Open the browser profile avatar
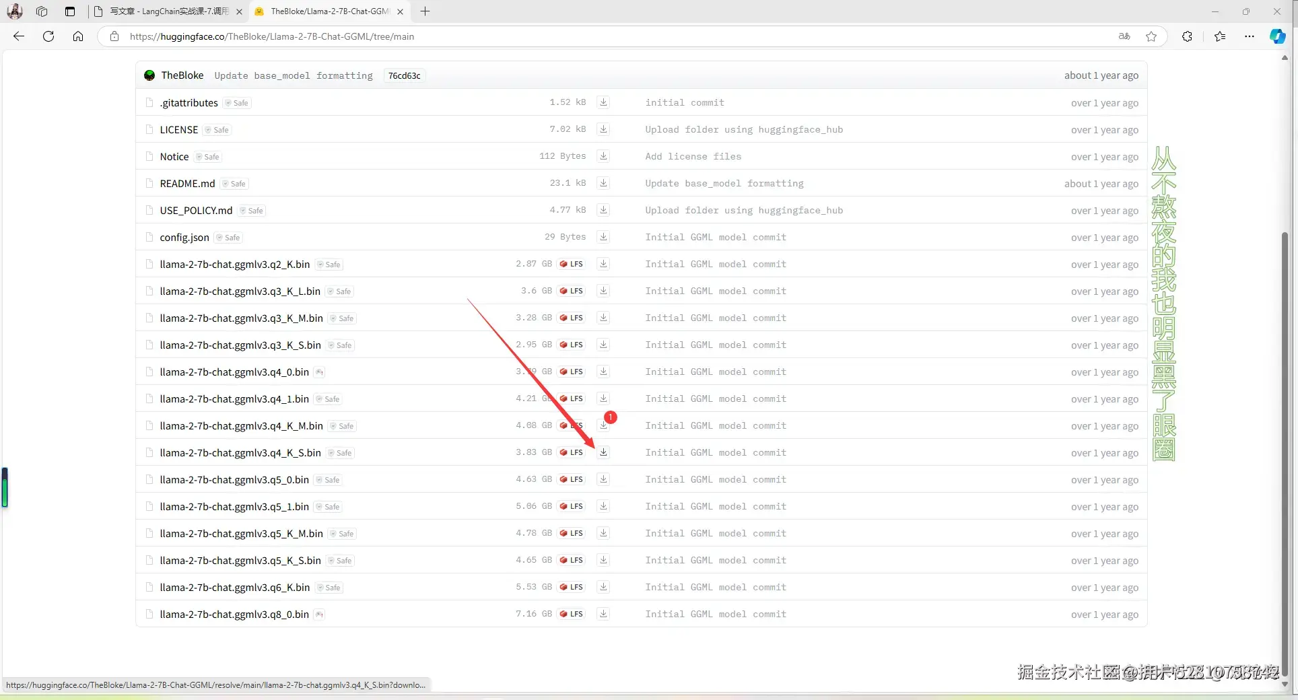The width and height of the screenshot is (1298, 700). point(15,11)
